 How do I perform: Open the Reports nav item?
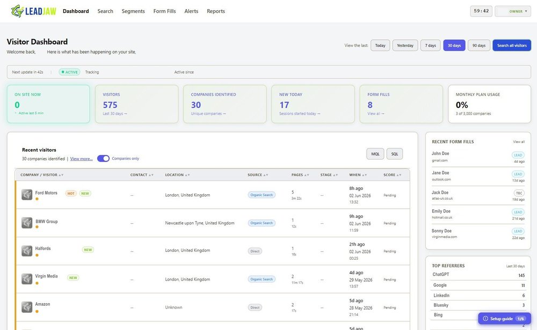click(x=216, y=11)
